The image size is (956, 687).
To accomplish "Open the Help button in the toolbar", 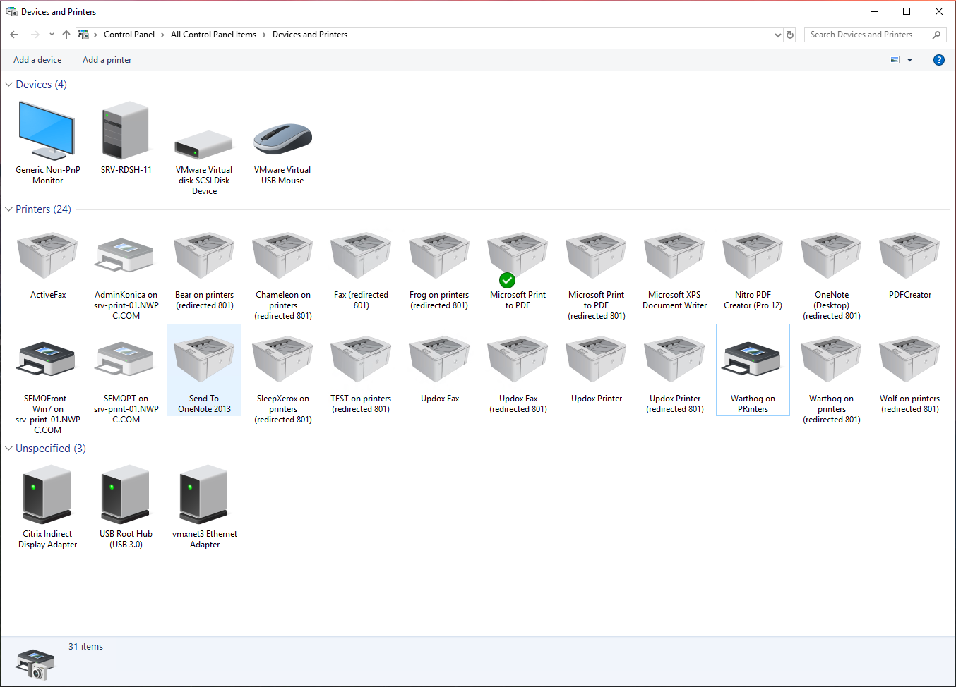I will pos(938,60).
